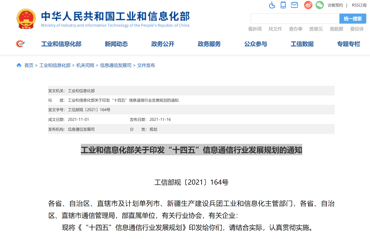Click the home icon in the breadcrumb
370x239 pixels.
coord(19,65)
